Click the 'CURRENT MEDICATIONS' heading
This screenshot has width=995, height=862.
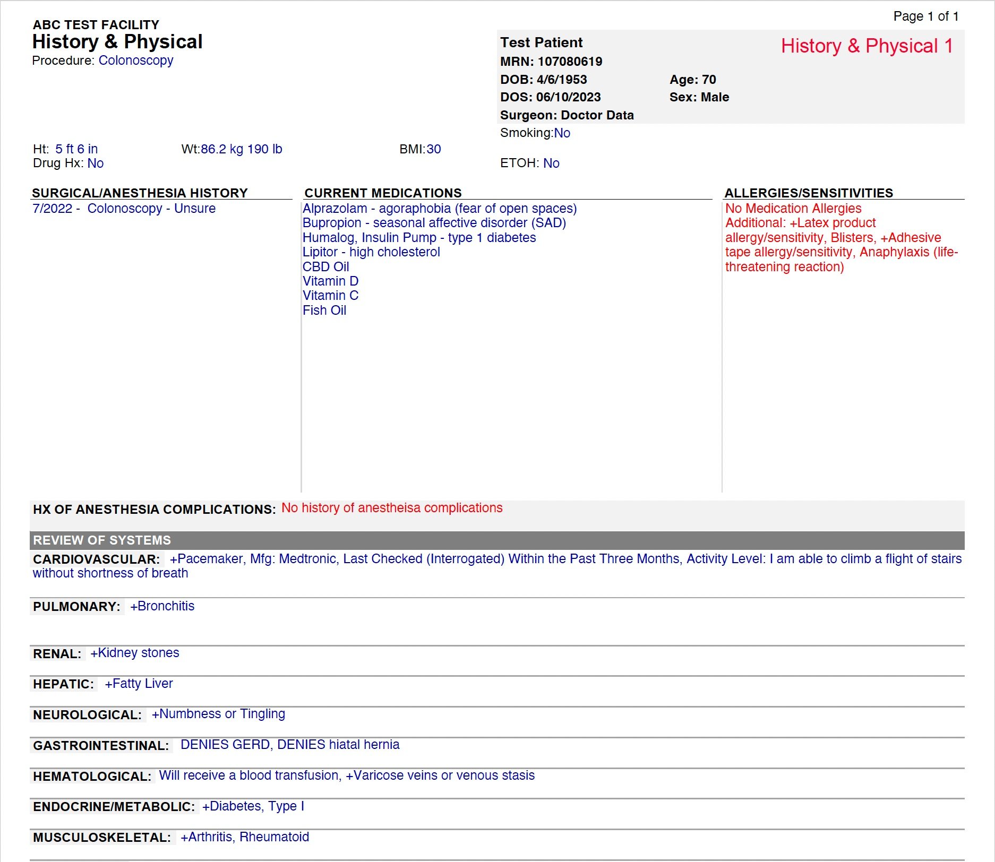tap(383, 193)
